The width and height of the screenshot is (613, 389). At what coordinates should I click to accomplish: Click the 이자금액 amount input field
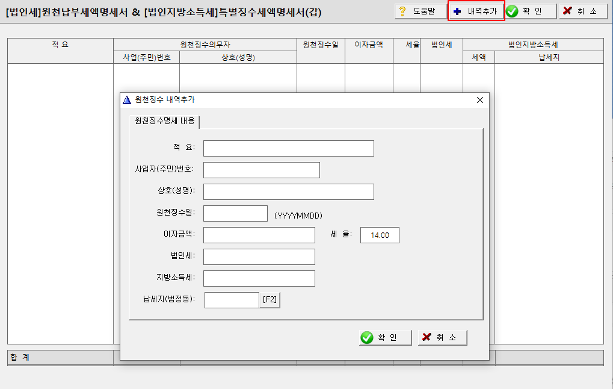259,234
